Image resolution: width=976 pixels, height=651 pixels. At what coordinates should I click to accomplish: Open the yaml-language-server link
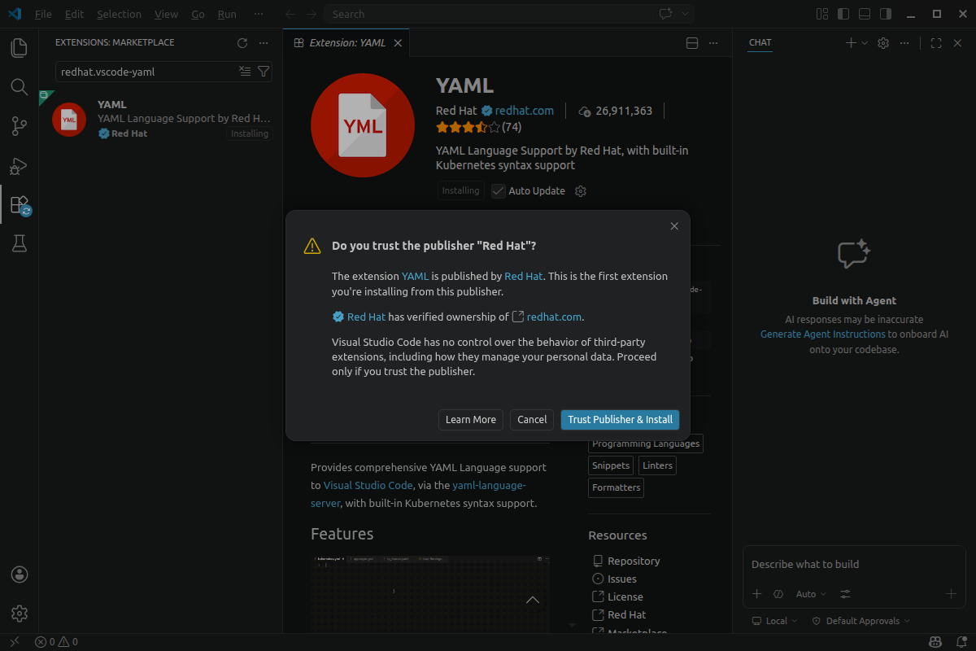419,494
